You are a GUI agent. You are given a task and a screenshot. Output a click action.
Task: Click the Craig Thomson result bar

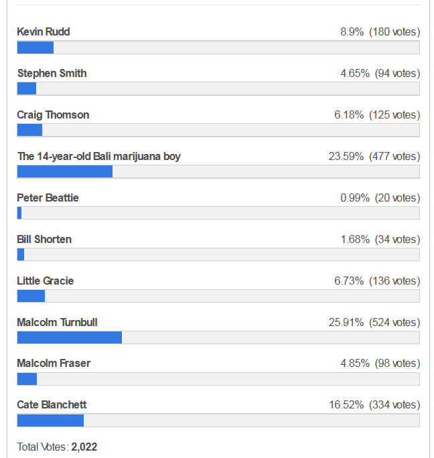(x=218, y=131)
